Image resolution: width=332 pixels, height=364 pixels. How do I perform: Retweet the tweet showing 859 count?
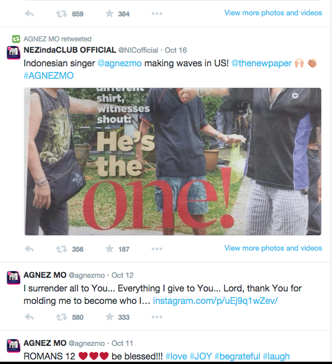(x=61, y=14)
